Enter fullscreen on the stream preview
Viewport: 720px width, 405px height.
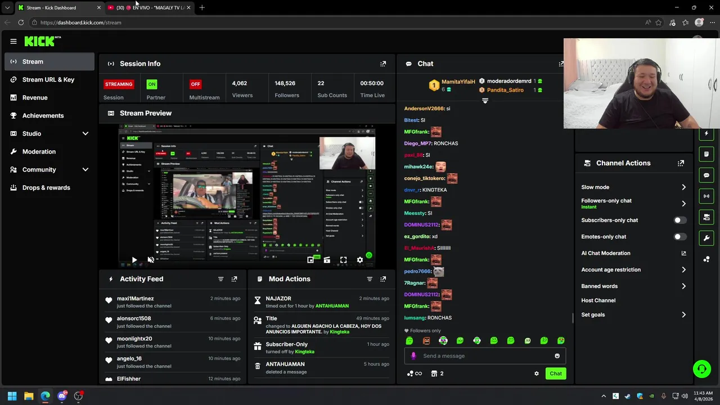[x=343, y=260]
